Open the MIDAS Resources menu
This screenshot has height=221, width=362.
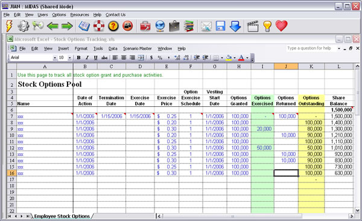80,15
